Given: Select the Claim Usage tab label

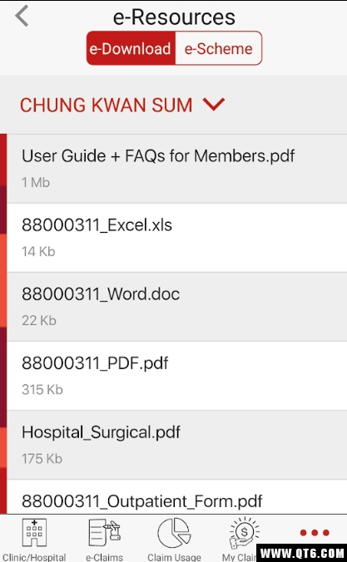Looking at the screenshot, I should (x=174, y=557).
